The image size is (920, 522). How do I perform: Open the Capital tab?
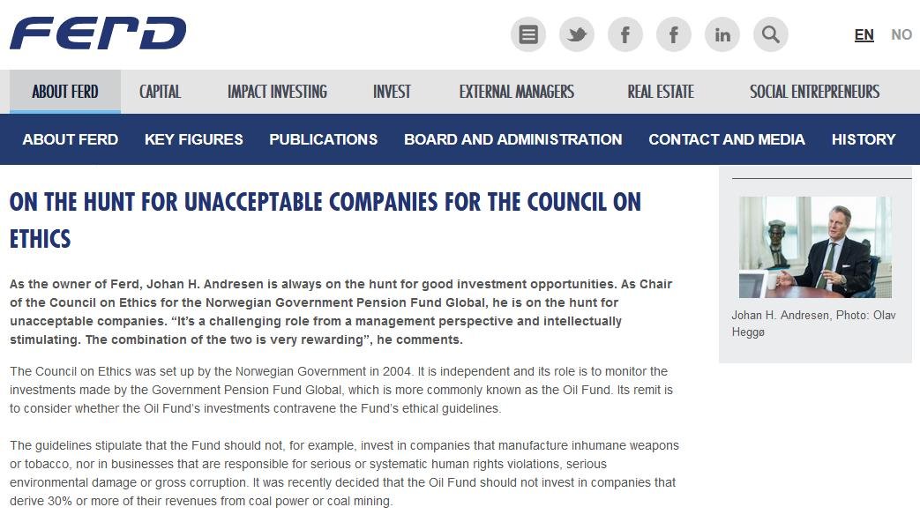(160, 92)
